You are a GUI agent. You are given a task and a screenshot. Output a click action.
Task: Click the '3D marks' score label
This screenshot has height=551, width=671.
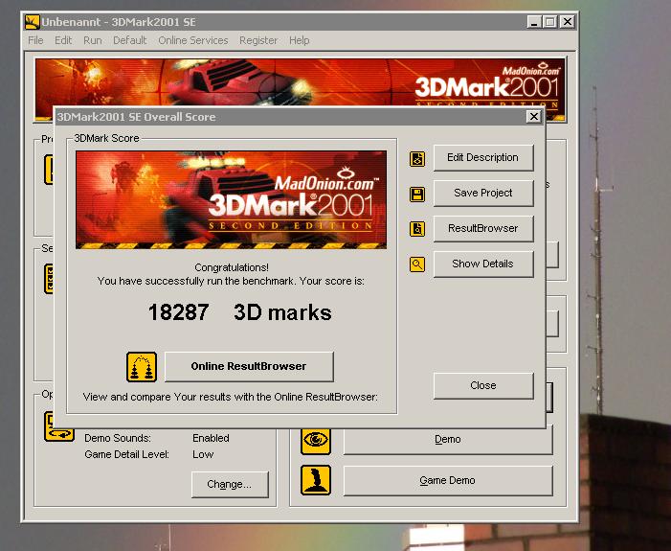[x=283, y=312]
